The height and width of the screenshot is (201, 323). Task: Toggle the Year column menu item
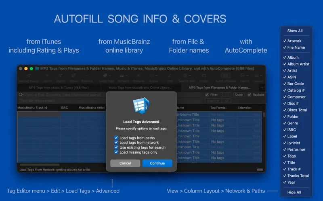tap(296, 183)
